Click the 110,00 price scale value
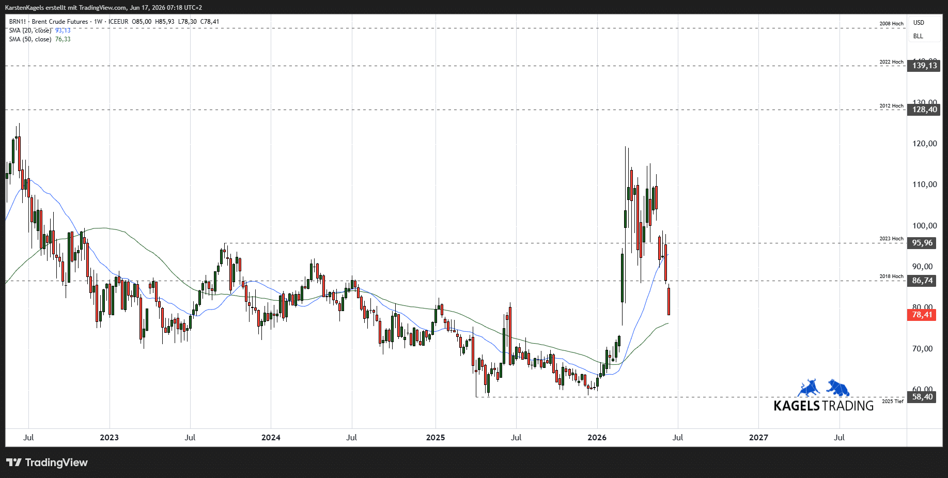The height and width of the screenshot is (478, 948). (924, 184)
